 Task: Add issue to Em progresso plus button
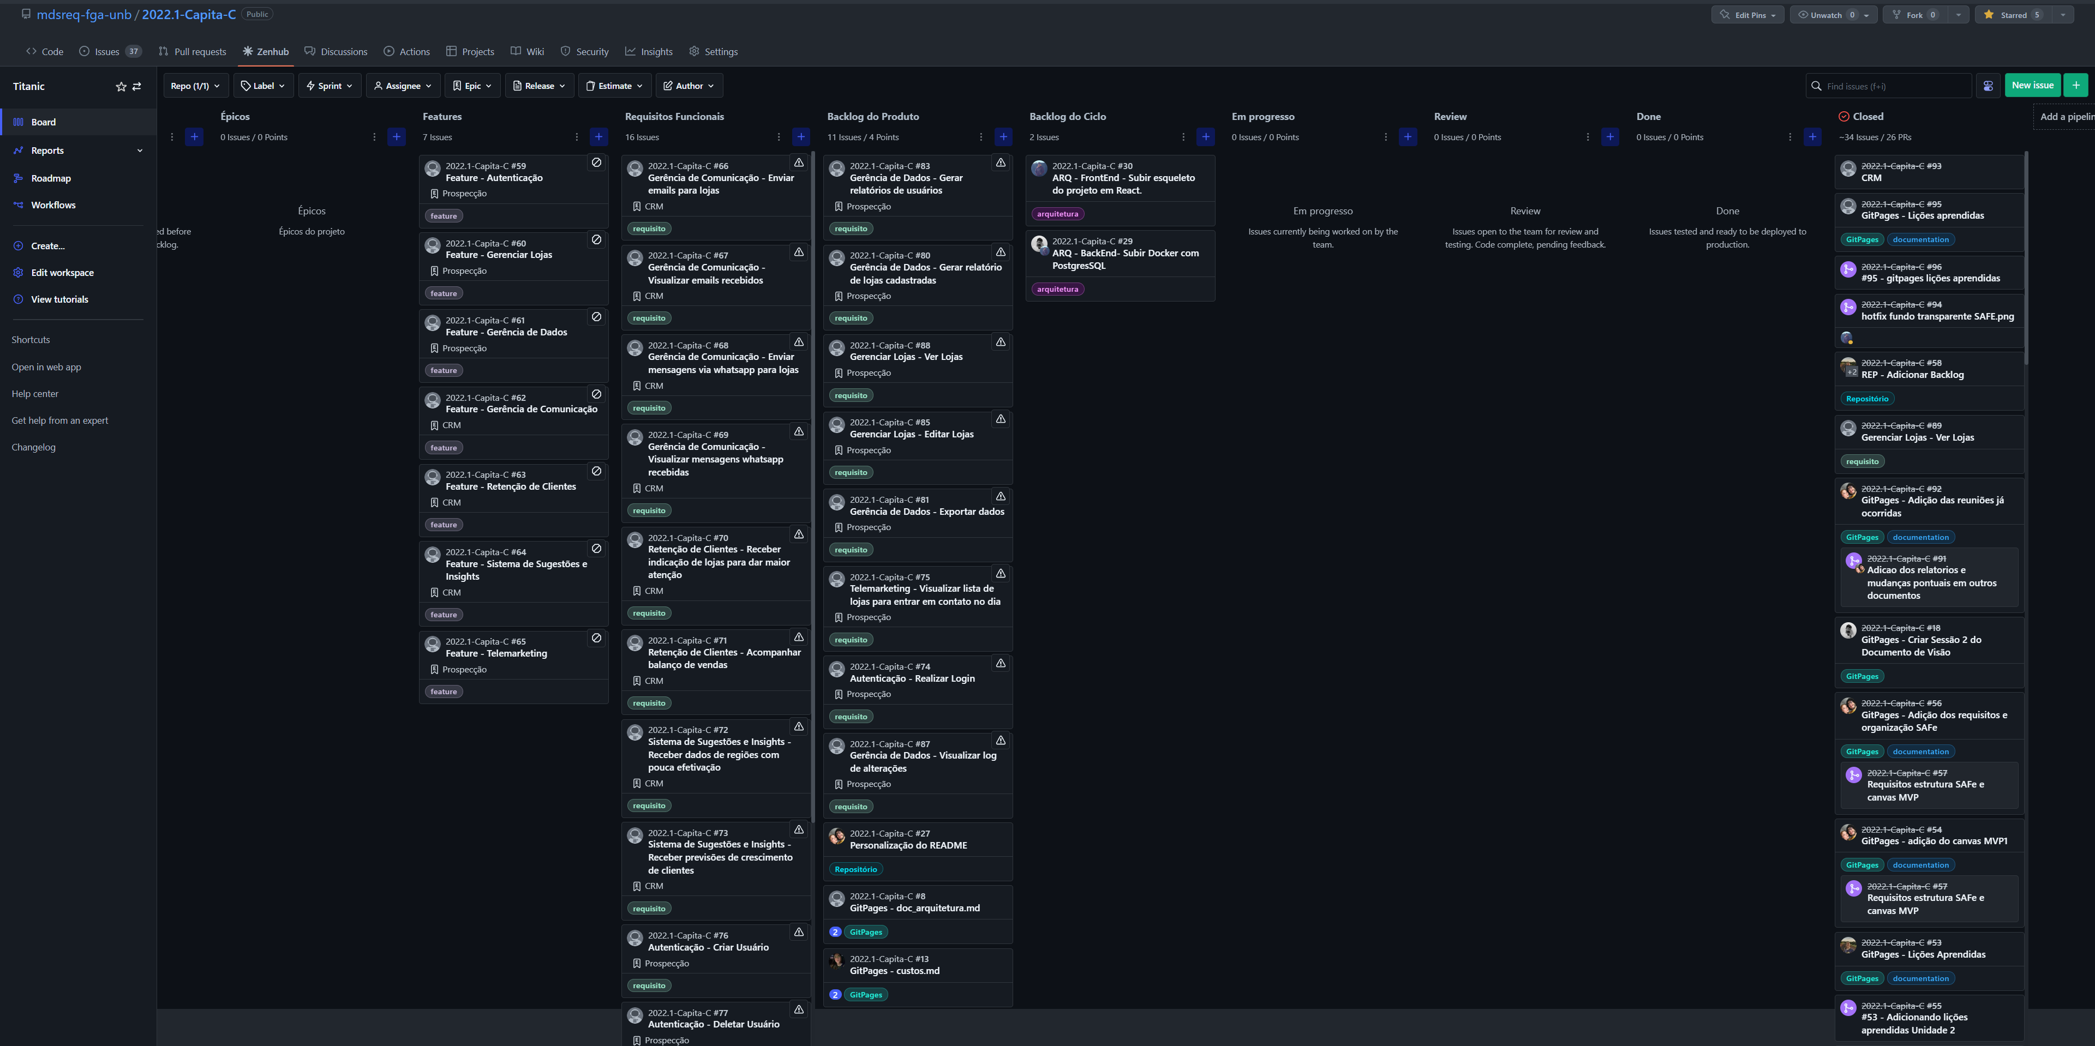[x=1408, y=136]
